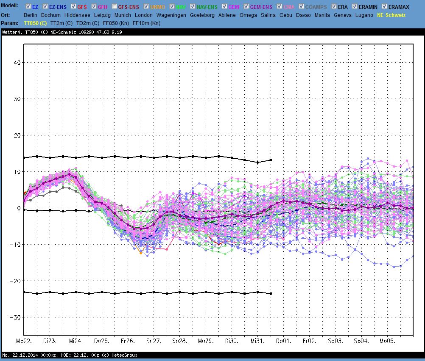Select the TT850 (C) parameter
The width and height of the screenshot is (425, 361).
pyautogui.click(x=35, y=23)
